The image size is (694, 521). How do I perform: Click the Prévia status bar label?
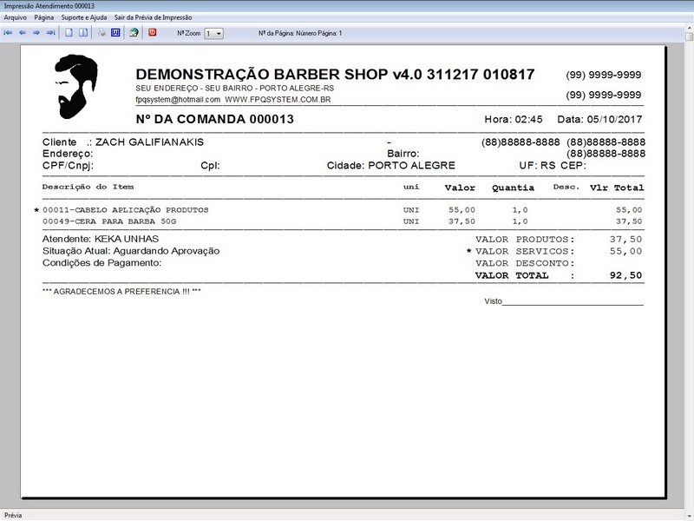pos(13,515)
